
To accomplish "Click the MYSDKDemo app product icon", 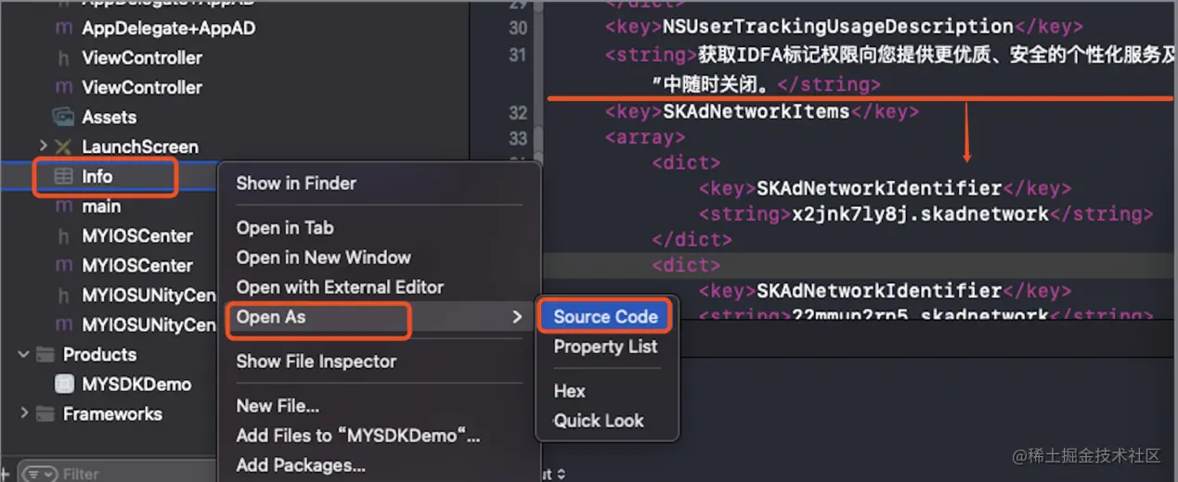I will (63, 384).
